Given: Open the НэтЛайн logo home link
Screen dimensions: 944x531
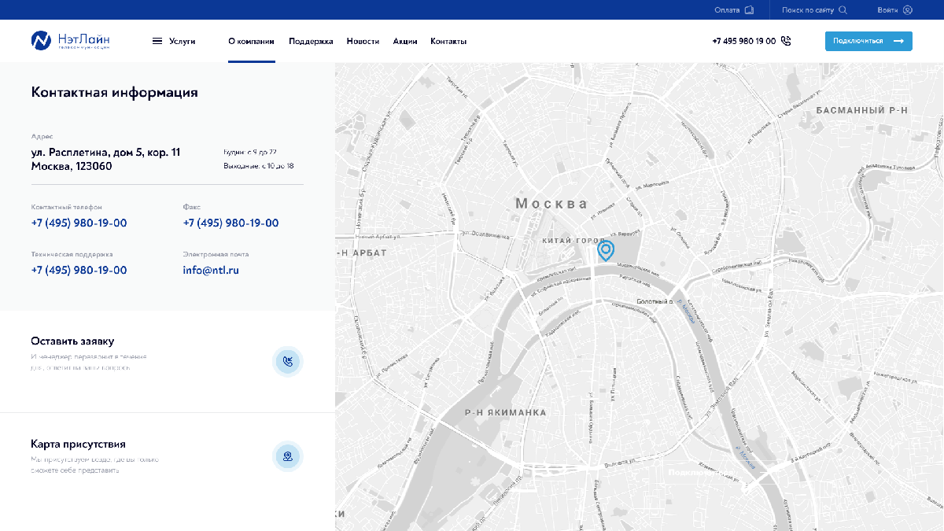Looking at the screenshot, I should click(71, 41).
